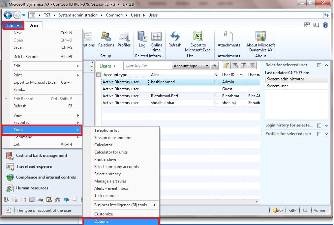Click the chart report icon in navigation strip

click(x=75, y=199)
